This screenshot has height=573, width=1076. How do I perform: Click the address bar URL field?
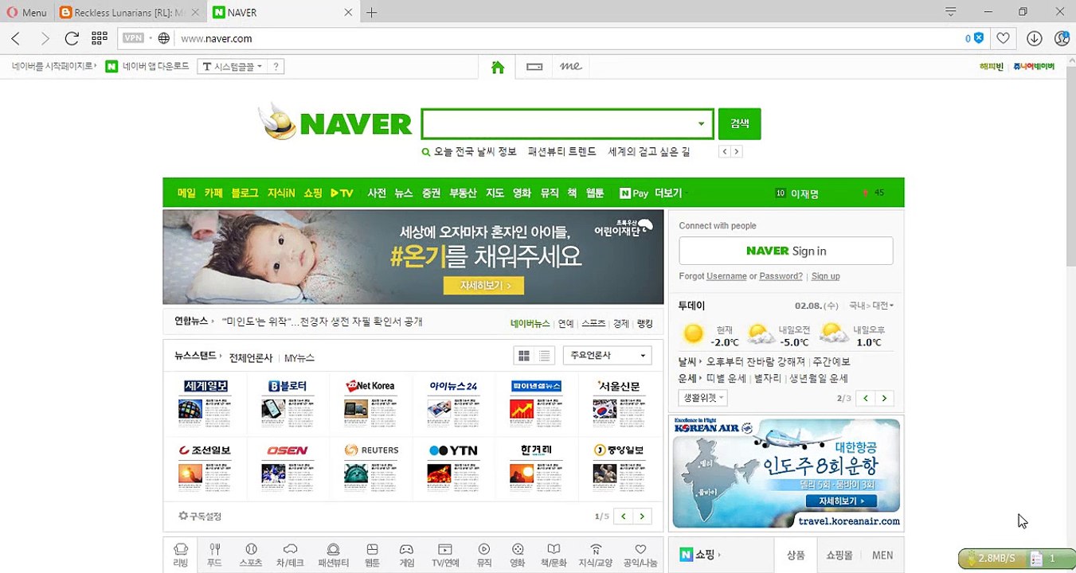coord(558,38)
